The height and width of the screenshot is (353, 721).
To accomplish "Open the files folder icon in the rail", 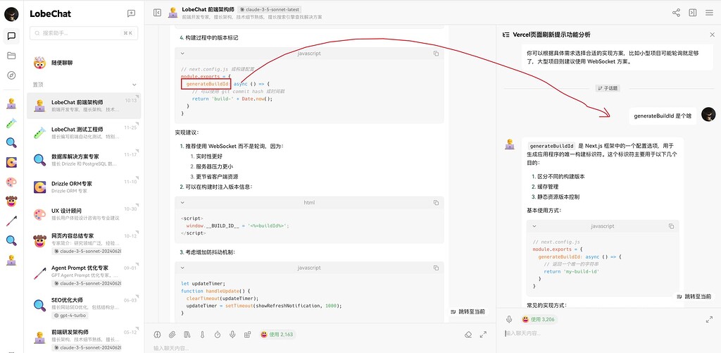I will 11,56.
